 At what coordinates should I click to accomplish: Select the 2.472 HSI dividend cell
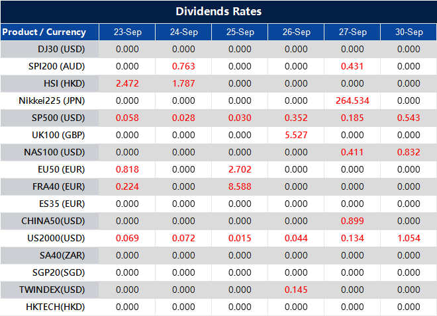[x=127, y=83]
